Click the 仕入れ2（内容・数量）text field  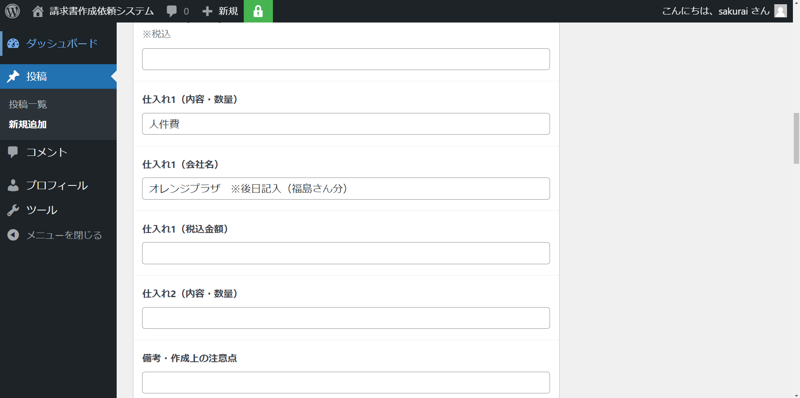(x=346, y=318)
